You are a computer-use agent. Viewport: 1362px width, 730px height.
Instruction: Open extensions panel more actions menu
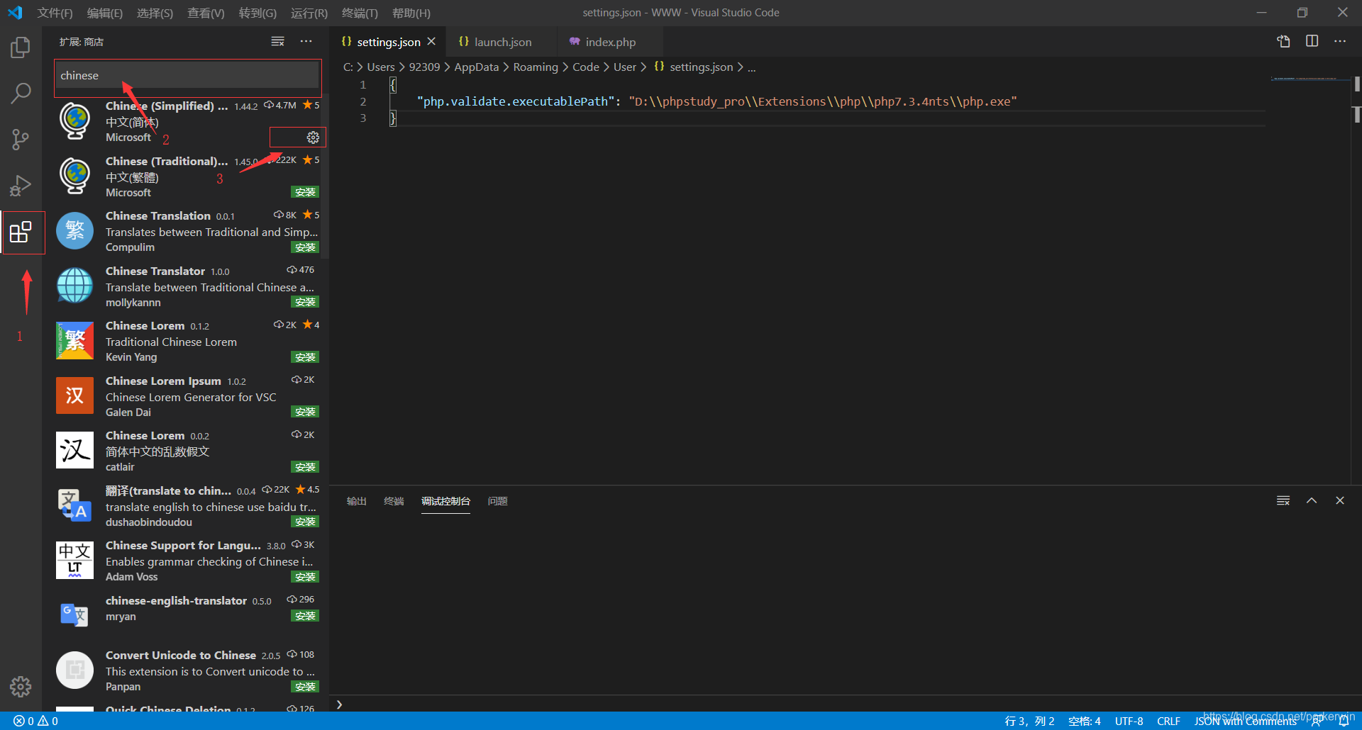pos(306,42)
